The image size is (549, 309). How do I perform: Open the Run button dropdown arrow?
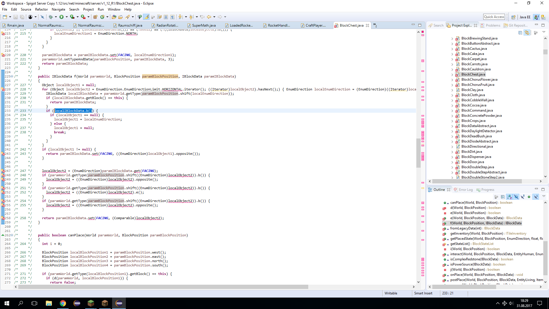click(67, 17)
